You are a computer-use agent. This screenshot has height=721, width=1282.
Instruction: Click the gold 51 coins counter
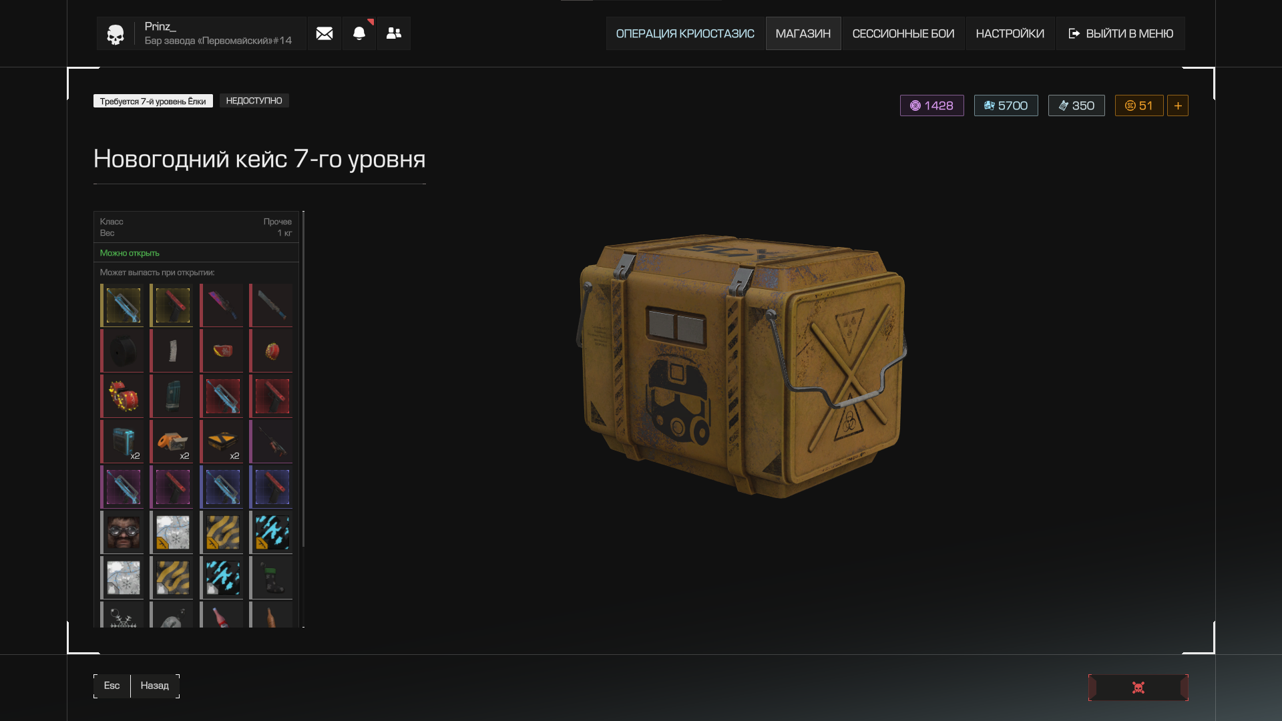pyautogui.click(x=1139, y=105)
